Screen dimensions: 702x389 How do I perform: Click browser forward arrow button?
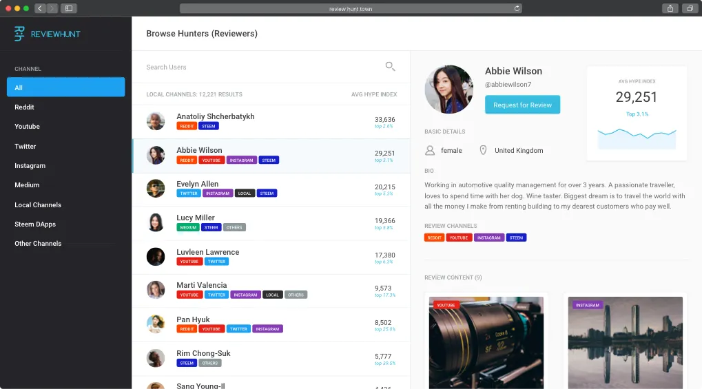pos(52,8)
